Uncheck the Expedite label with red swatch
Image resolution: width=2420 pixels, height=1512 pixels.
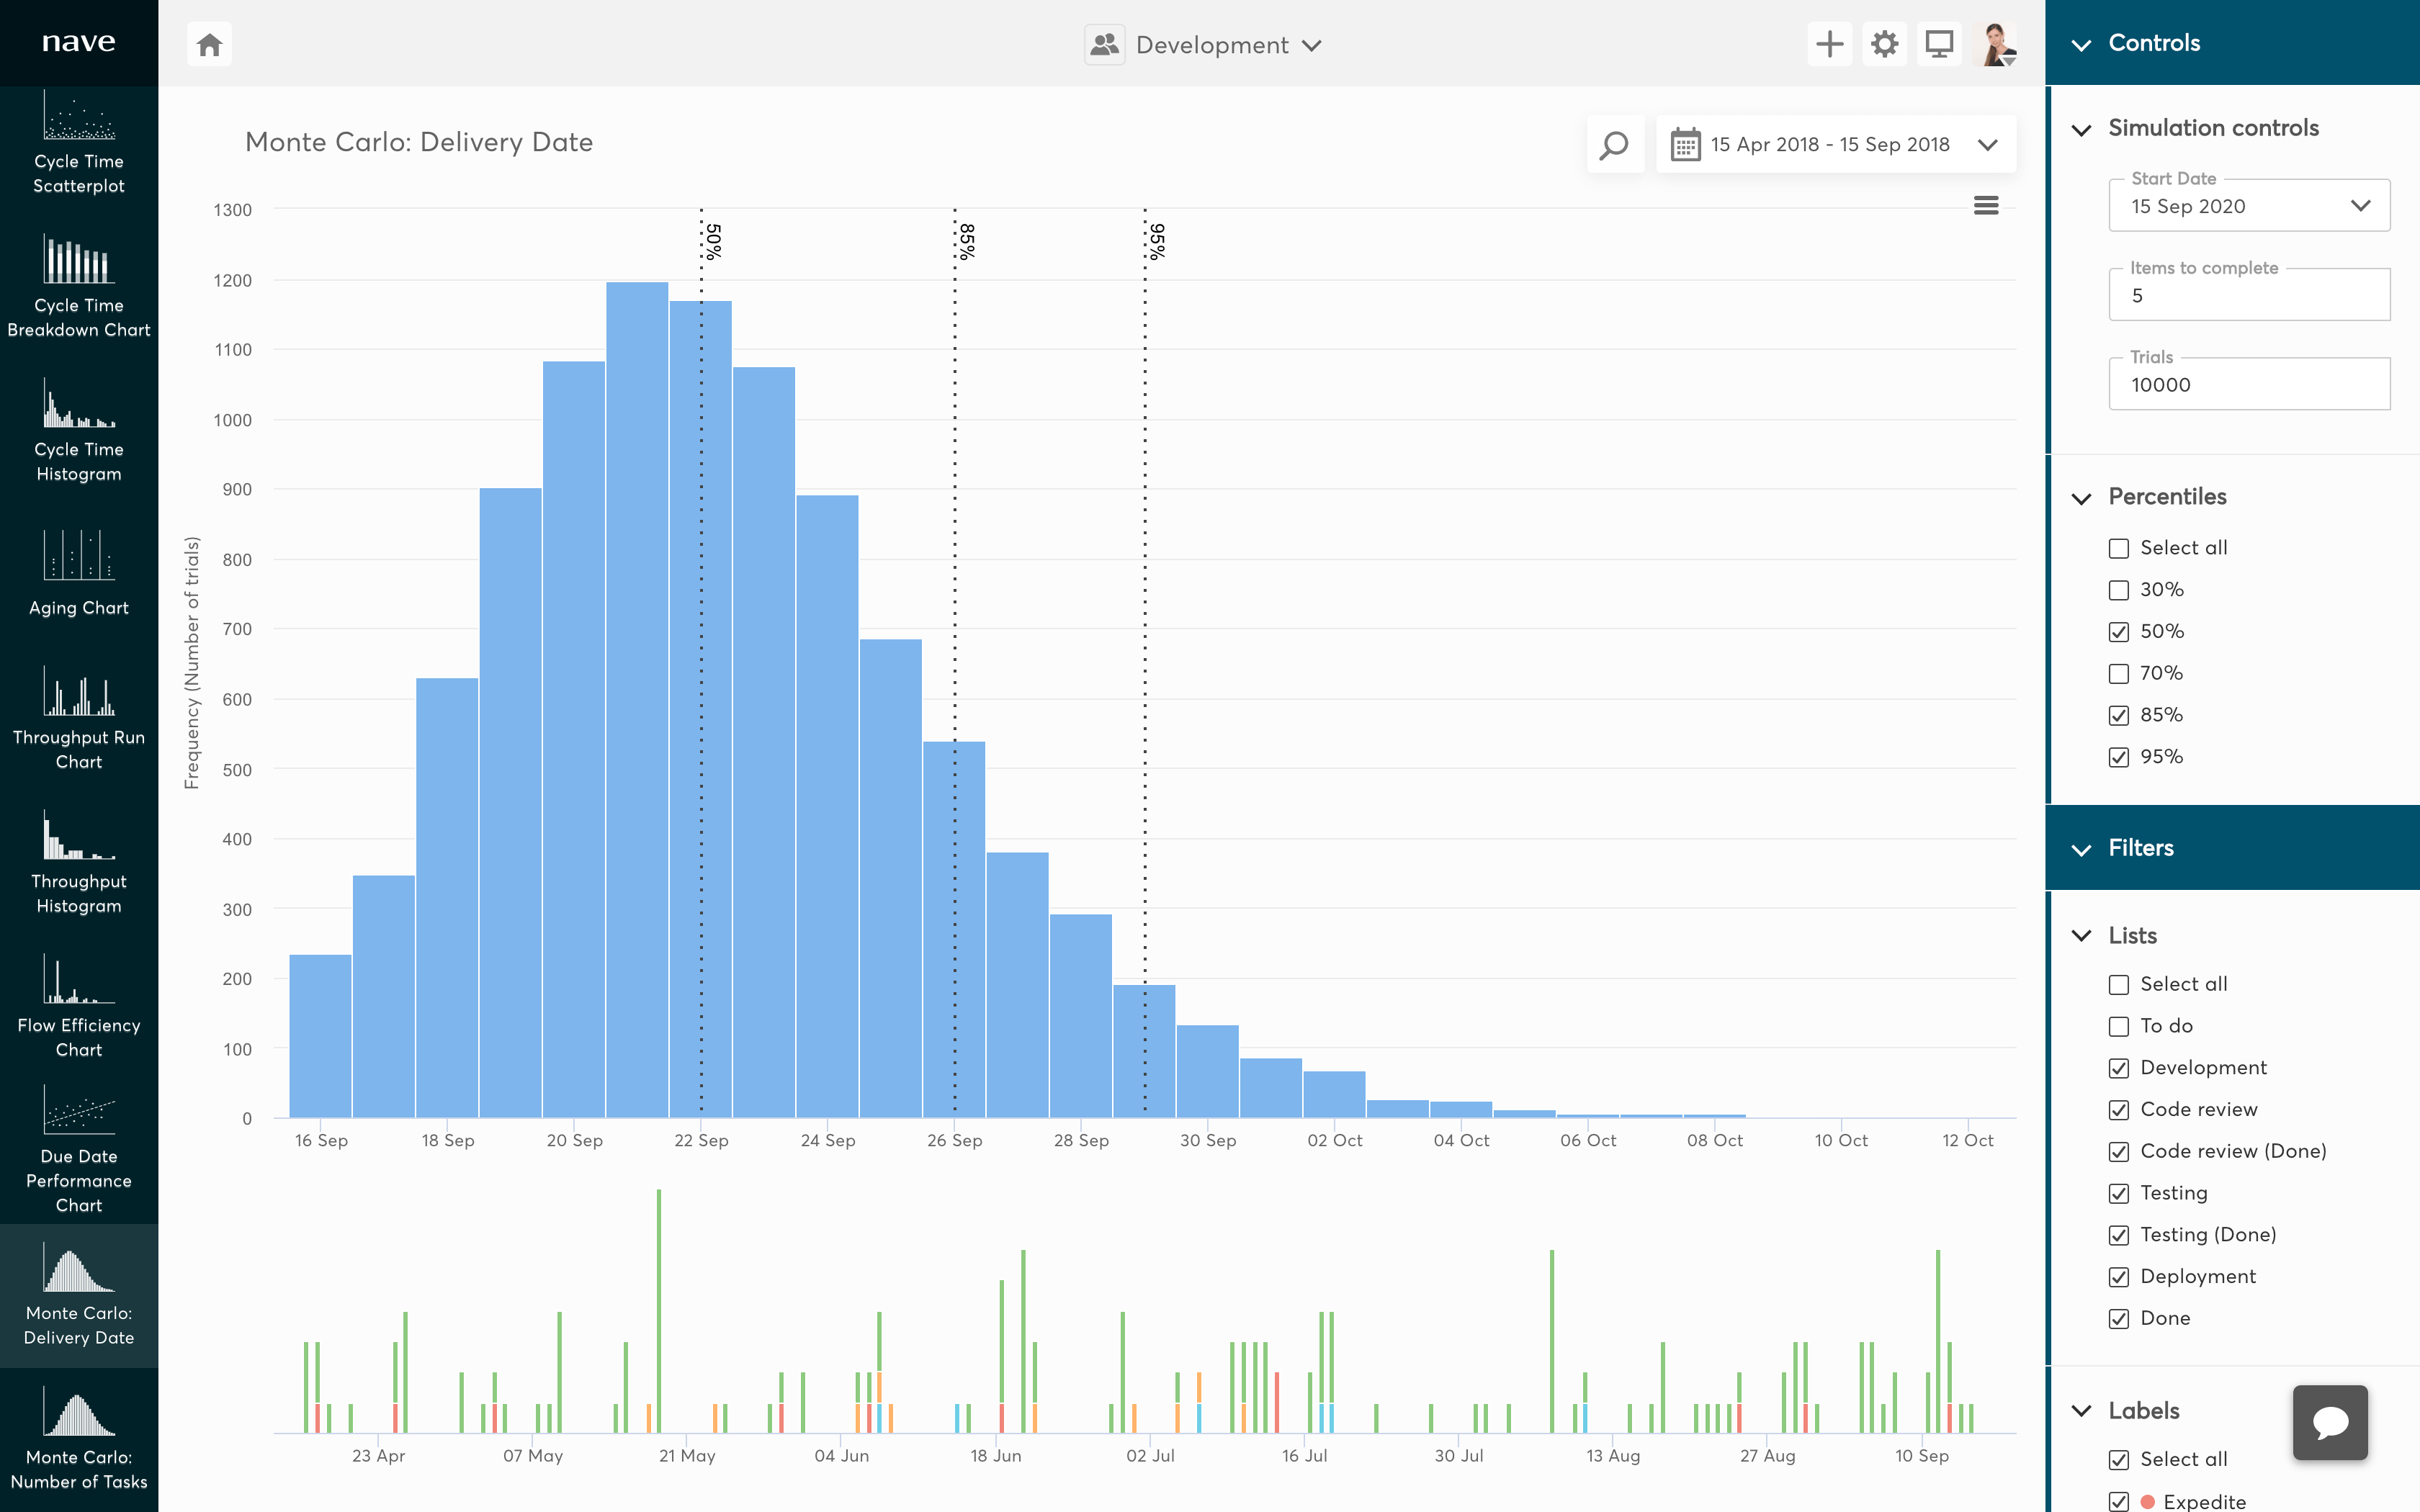click(2119, 1501)
